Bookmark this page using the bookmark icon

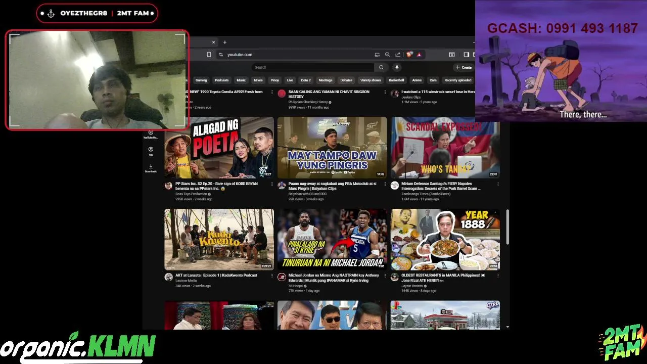coord(209,55)
